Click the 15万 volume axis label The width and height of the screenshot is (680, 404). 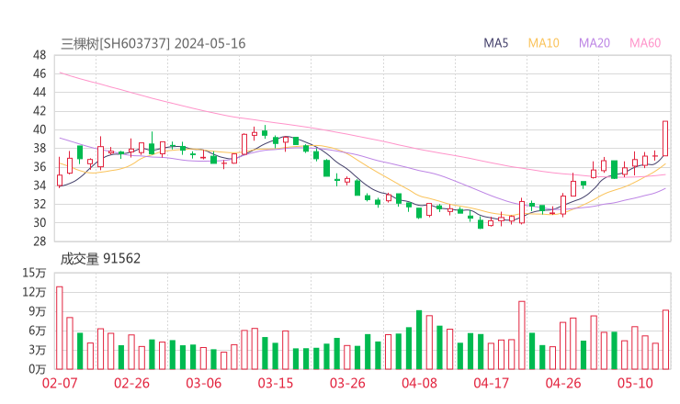click(34, 273)
